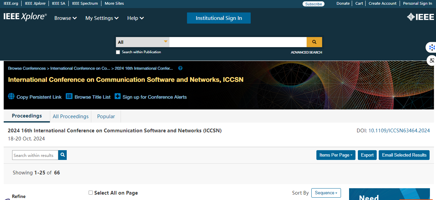436x200 pixels.
Task: Click the Subscribe button
Action: (313, 4)
